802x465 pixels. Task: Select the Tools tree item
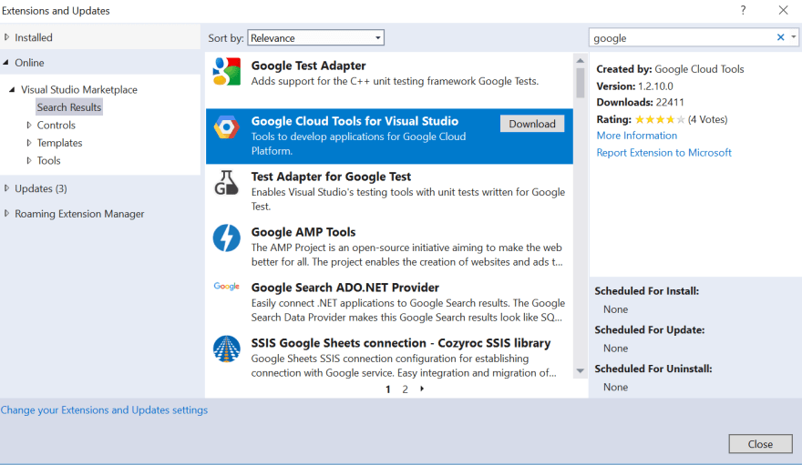[x=48, y=160]
